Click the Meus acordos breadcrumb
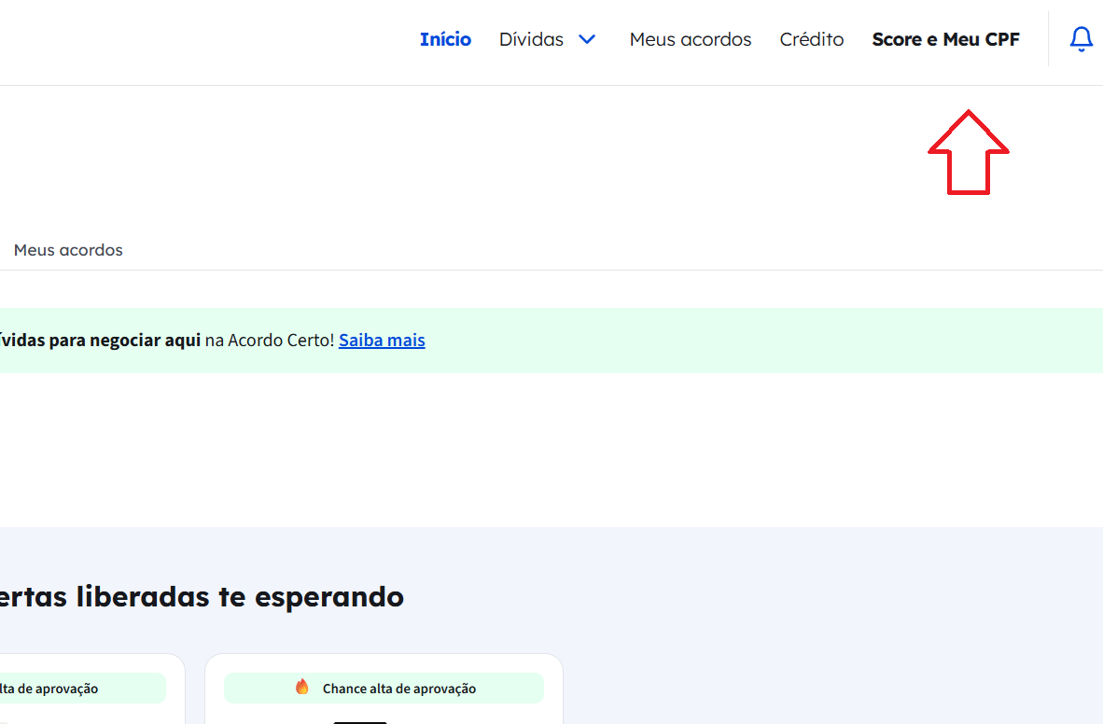The image size is (1103, 724). point(68,250)
